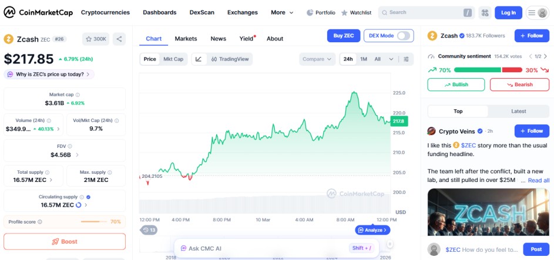
Task: Select the Price chart toggle
Action: click(x=150, y=59)
